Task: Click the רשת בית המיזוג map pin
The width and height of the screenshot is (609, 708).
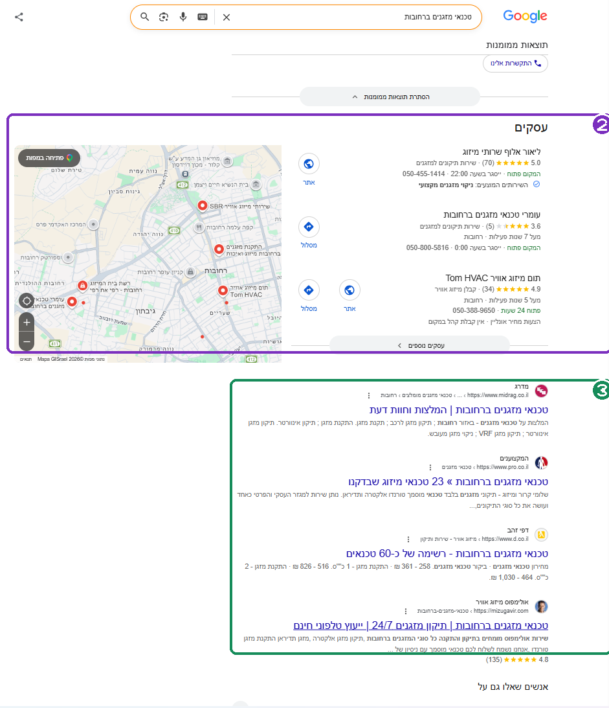Action: [x=82, y=286]
